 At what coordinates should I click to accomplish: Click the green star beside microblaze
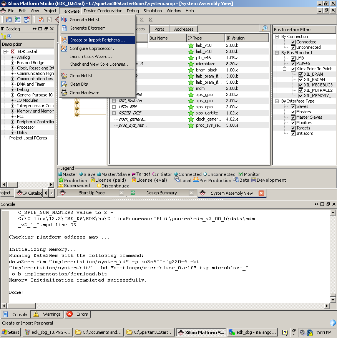(x=191, y=64)
